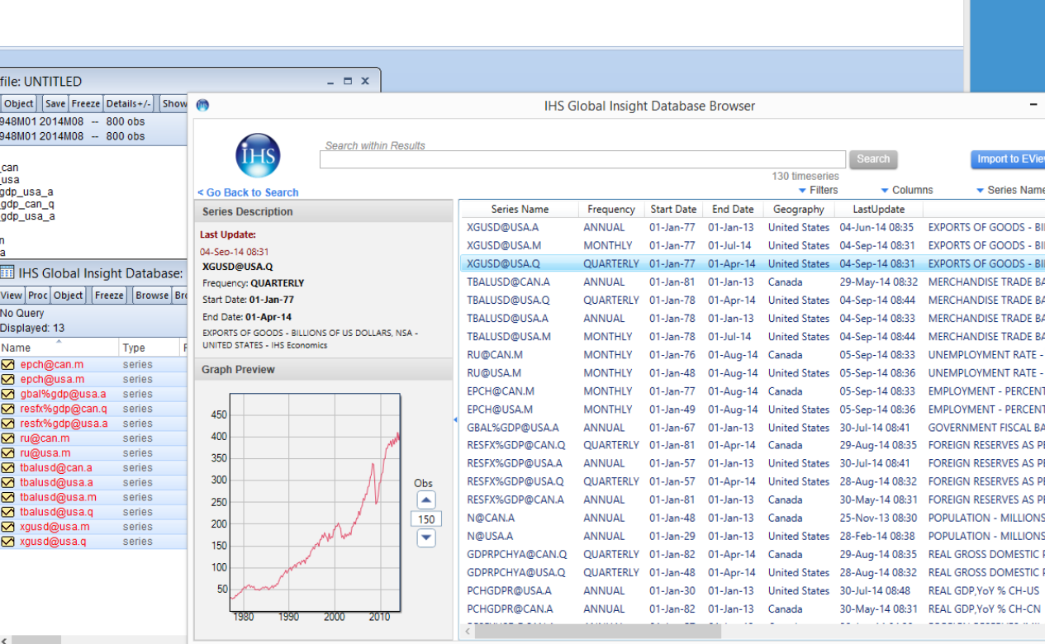
Task: Click series icon beside gbal%gdp@usa.a
Action: [x=7, y=394]
